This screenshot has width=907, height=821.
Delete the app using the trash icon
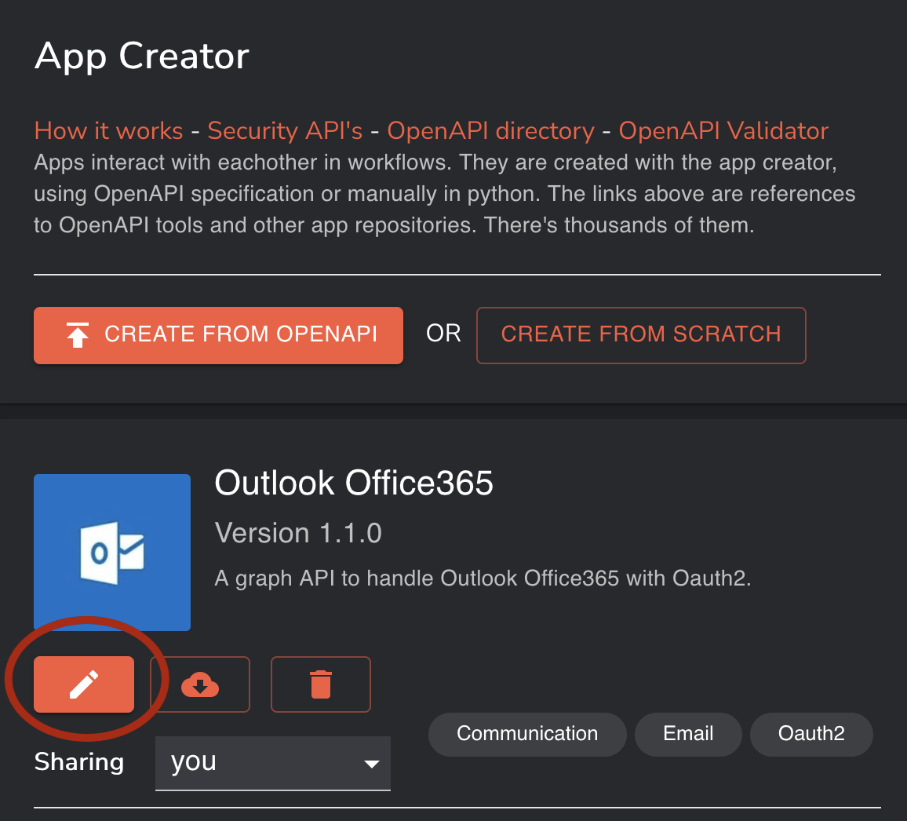(320, 684)
